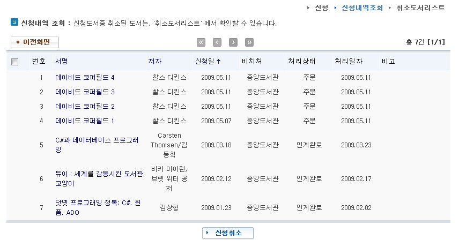
Task: Go to first page with double-left arrow
Action: pyautogui.click(x=201, y=42)
